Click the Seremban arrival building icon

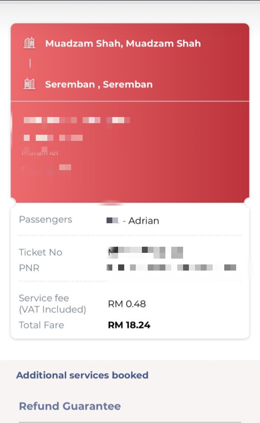point(30,84)
